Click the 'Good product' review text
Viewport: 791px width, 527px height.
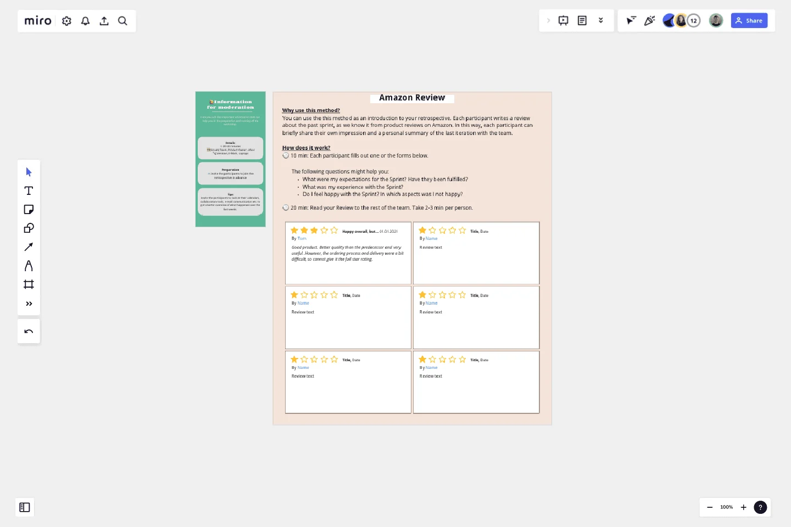pos(348,253)
